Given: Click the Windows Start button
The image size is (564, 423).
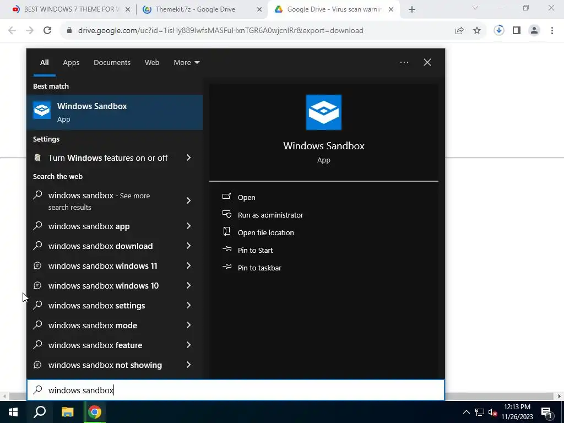Looking at the screenshot, I should 13,412.
